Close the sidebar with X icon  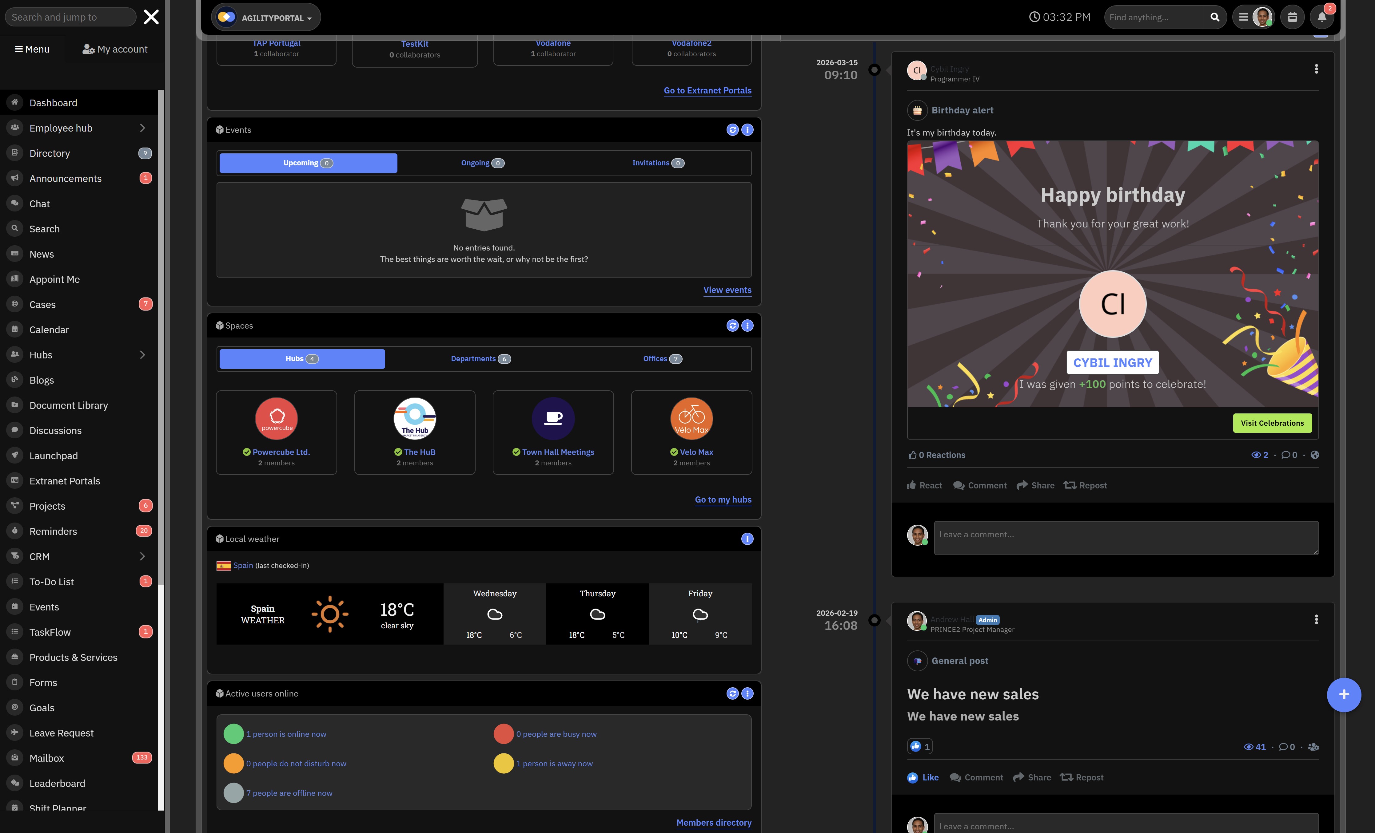pos(151,17)
